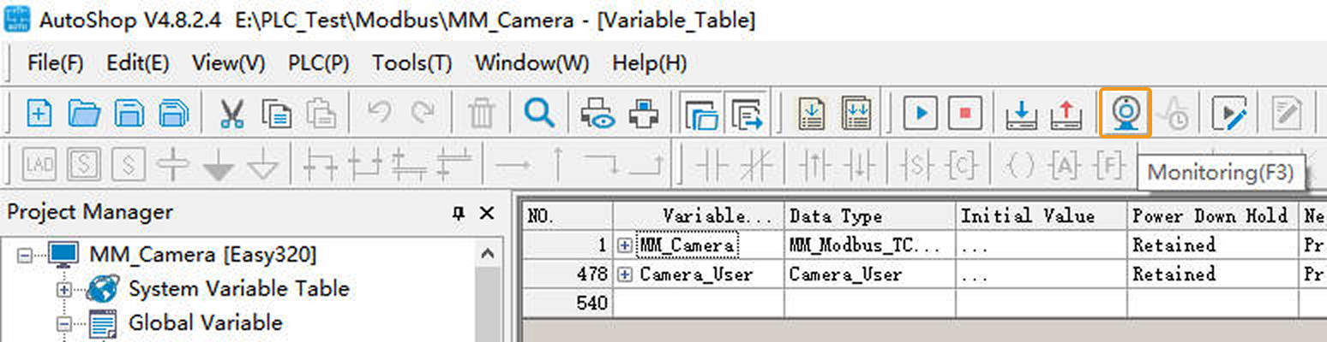Click the Monitoring webcam icon
Viewport: 1327px width, 342px height.
coord(1125,113)
